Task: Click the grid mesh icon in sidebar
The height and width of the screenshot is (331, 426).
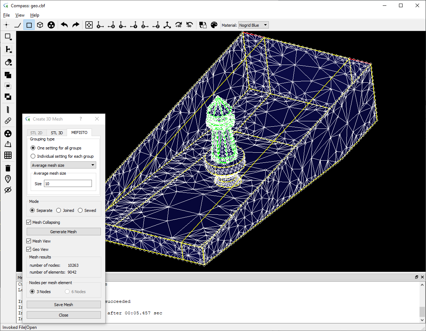Action: [8, 155]
